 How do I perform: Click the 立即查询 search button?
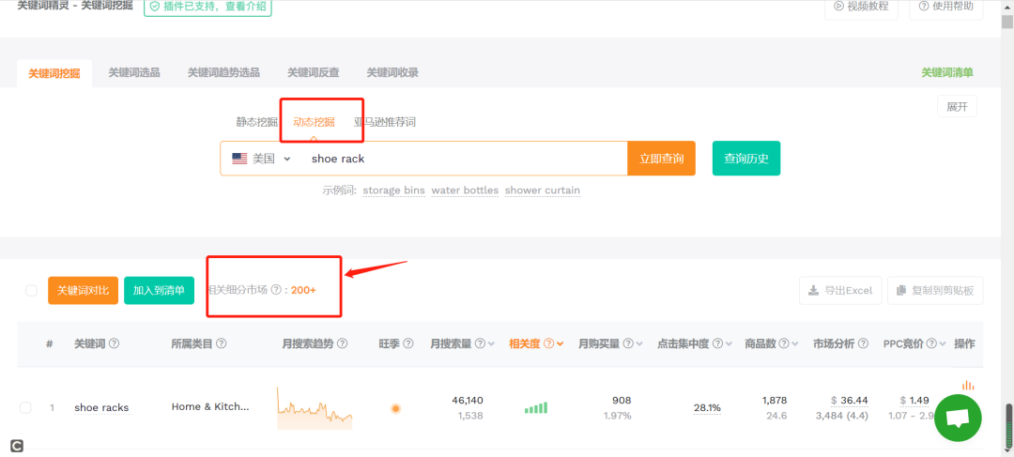coord(662,159)
